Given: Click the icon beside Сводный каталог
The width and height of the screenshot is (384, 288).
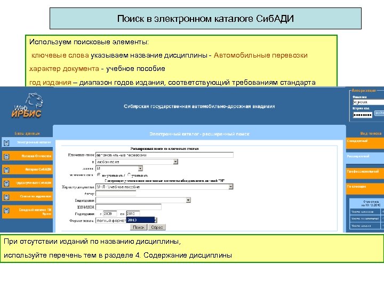Looking at the screenshot, I should pyautogui.click(x=6, y=210).
